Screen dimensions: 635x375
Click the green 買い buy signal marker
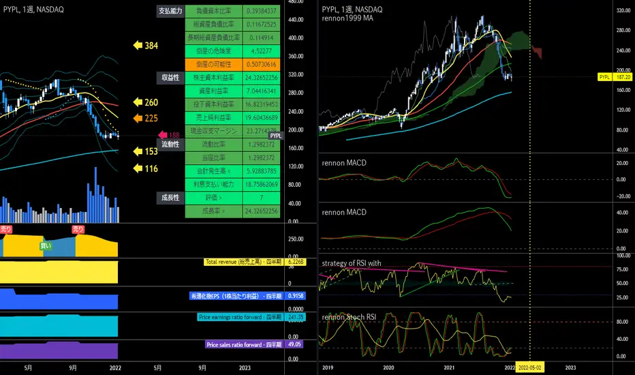click(46, 246)
